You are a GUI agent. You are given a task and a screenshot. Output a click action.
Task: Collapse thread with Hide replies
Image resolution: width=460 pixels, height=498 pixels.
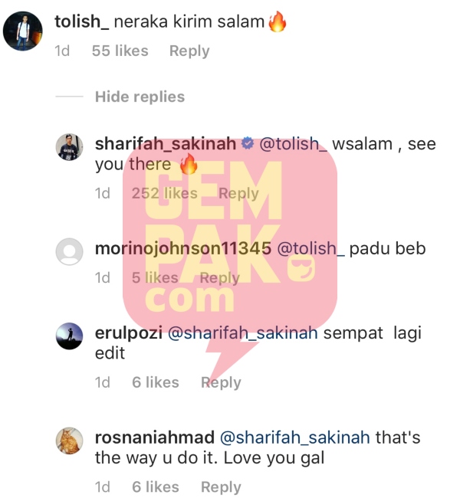click(140, 97)
